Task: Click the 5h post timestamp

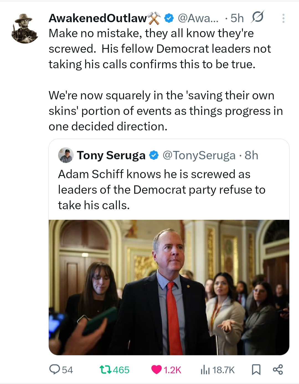Action: (x=237, y=18)
